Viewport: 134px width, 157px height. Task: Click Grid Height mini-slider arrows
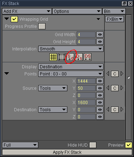(x=100, y=42)
